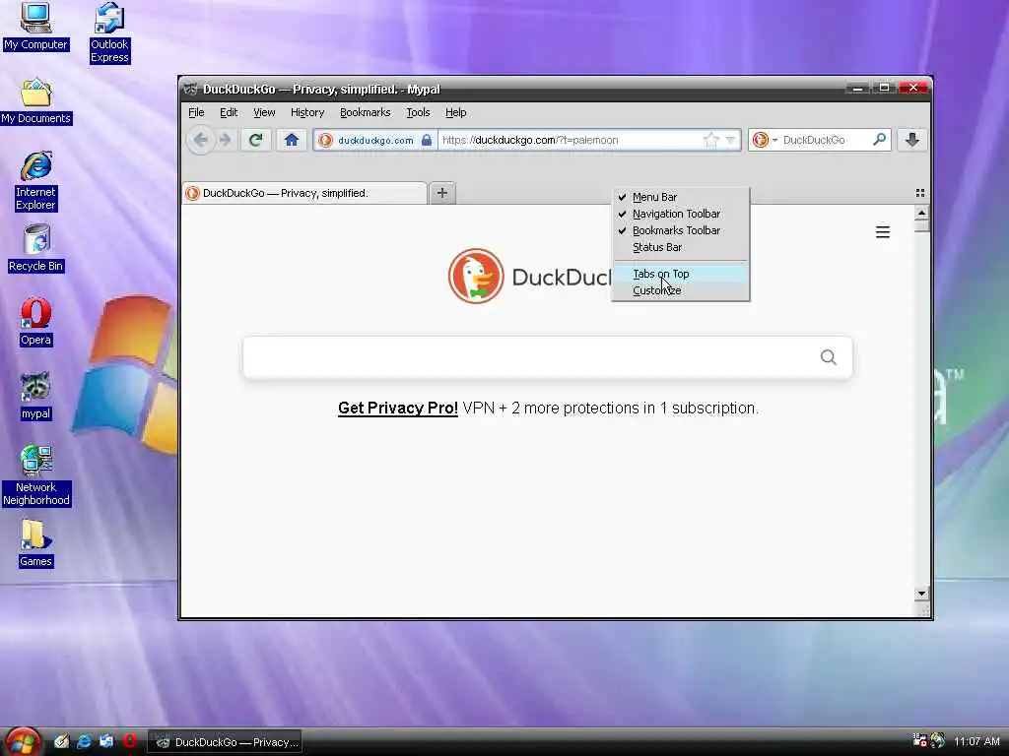1009x756 pixels.
Task: Open My Computer desktop icon
Action: click(36, 26)
